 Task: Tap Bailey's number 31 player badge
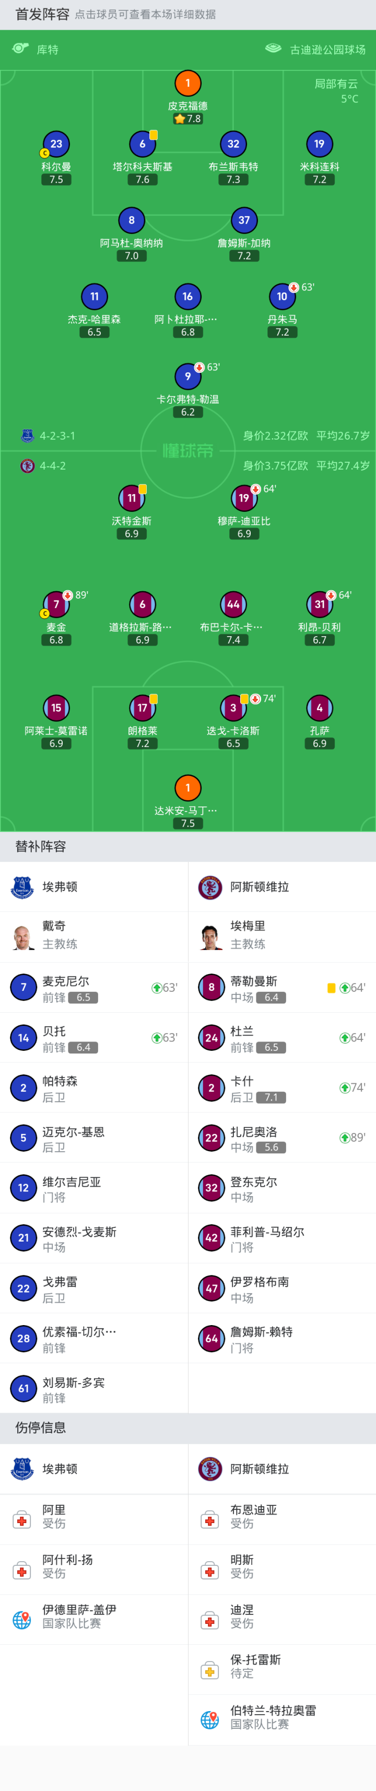[320, 604]
